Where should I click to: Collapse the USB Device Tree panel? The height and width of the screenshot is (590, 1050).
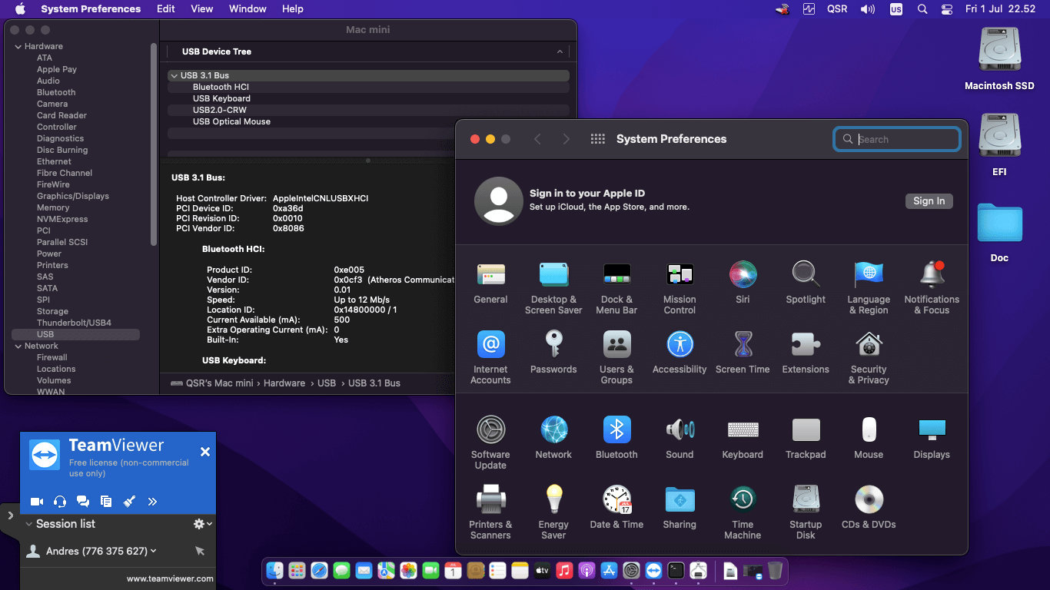[560, 51]
